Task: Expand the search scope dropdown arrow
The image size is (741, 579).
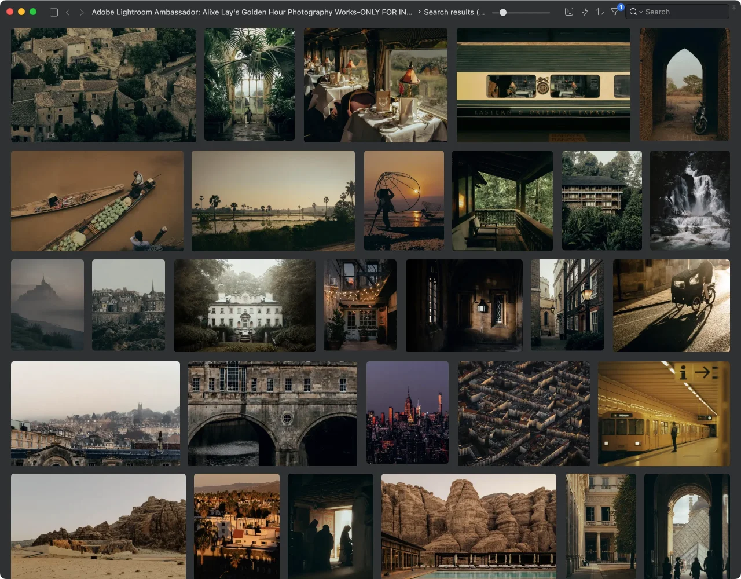Action: coord(641,12)
